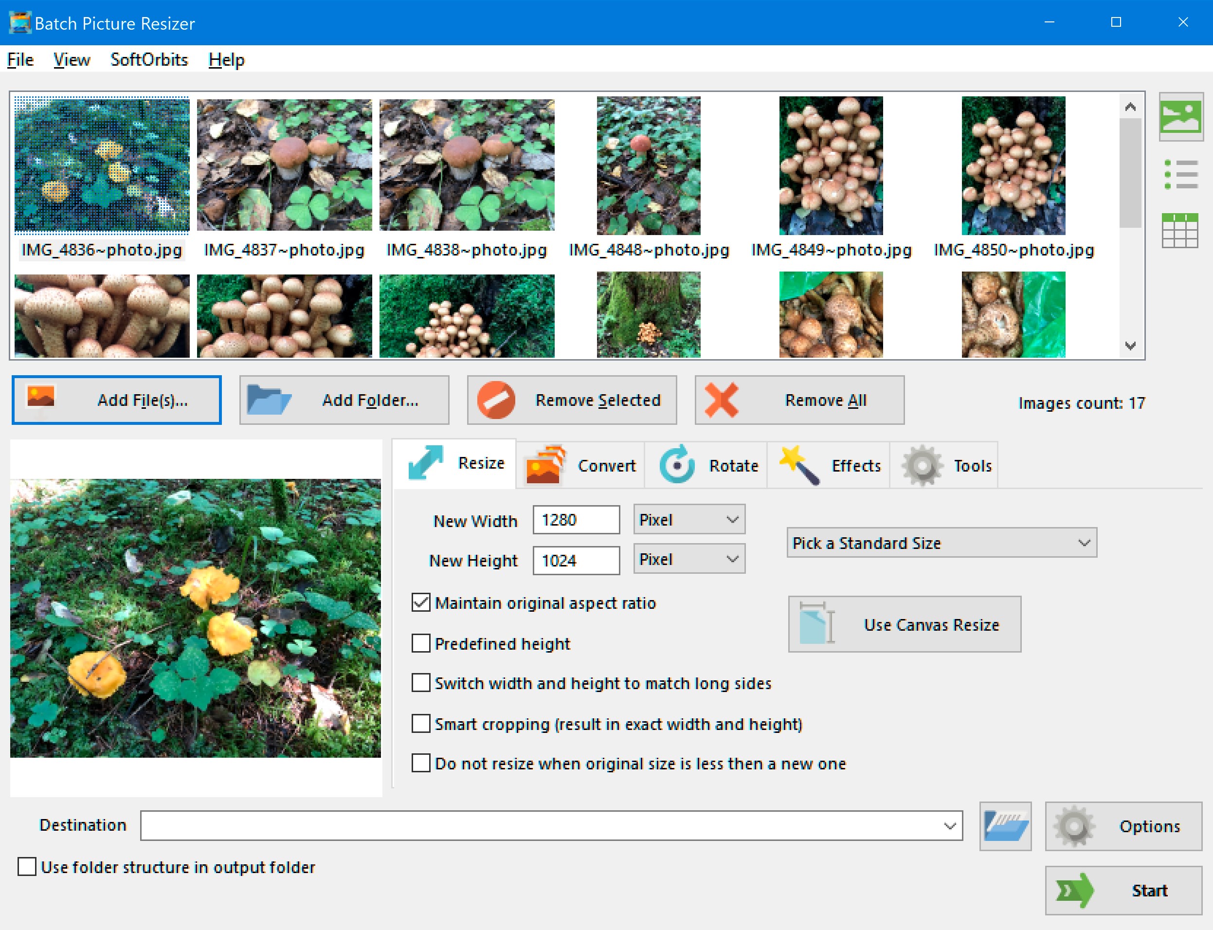
Task: Click the thumbnail list scrollbar down arrow
Action: tap(1130, 346)
